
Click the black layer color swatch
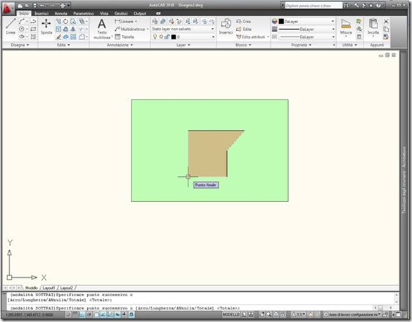[x=174, y=37]
